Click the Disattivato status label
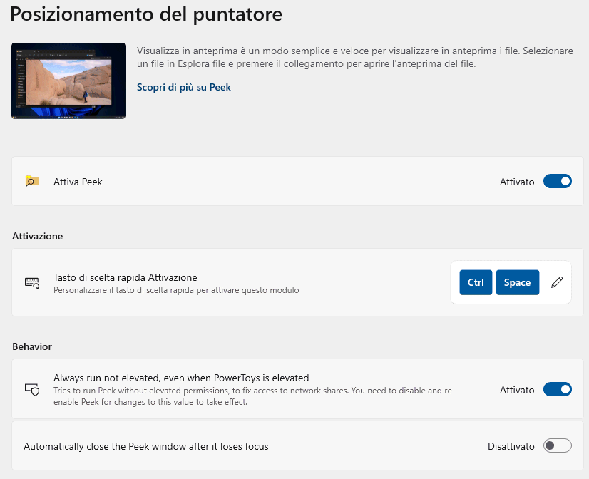Viewport: 589px width, 479px height. (x=511, y=446)
